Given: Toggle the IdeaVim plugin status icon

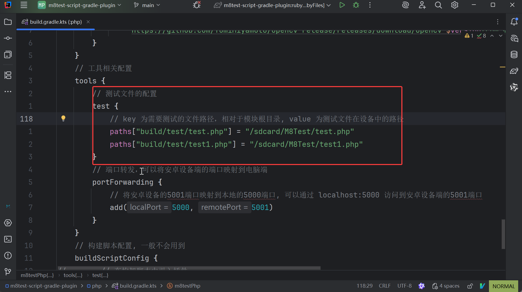Looking at the screenshot, I should pos(482,286).
